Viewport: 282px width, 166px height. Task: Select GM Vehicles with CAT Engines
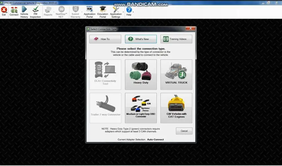click(176, 108)
